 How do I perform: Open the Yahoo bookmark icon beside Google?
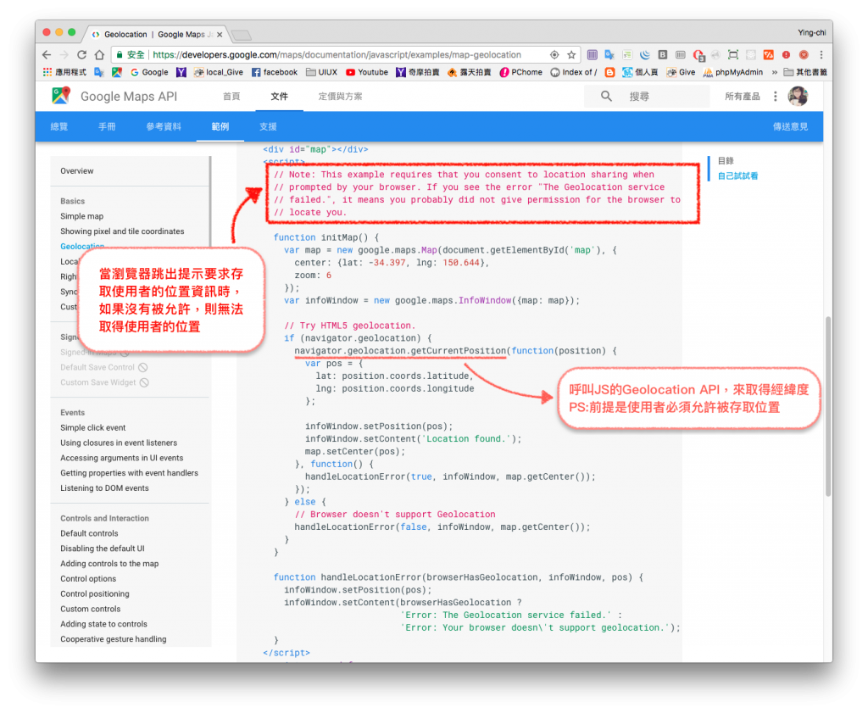(x=181, y=72)
